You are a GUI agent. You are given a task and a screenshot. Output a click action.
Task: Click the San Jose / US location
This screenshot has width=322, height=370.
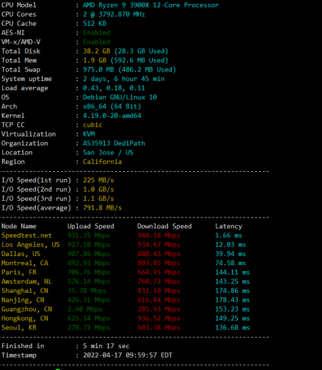(108, 153)
